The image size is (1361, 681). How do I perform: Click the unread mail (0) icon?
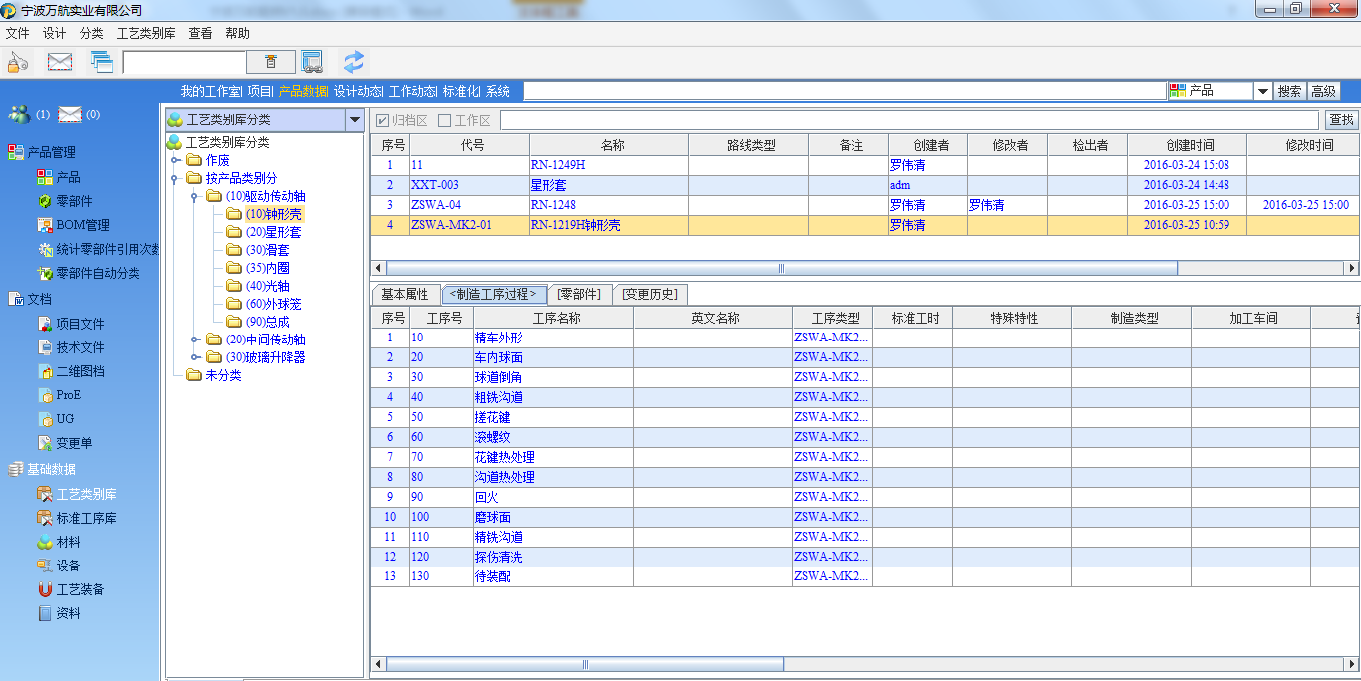point(69,114)
